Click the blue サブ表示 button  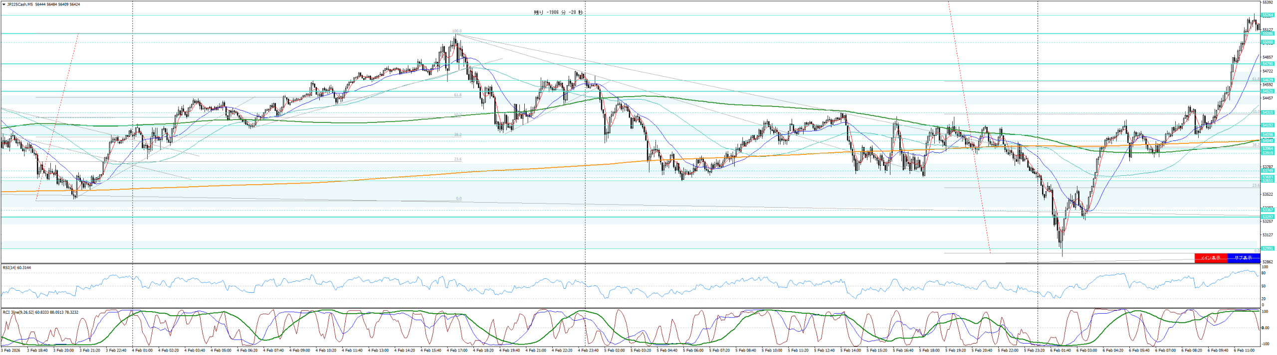coord(1243,258)
